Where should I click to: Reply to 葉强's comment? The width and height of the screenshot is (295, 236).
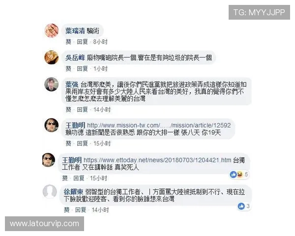[82, 109]
